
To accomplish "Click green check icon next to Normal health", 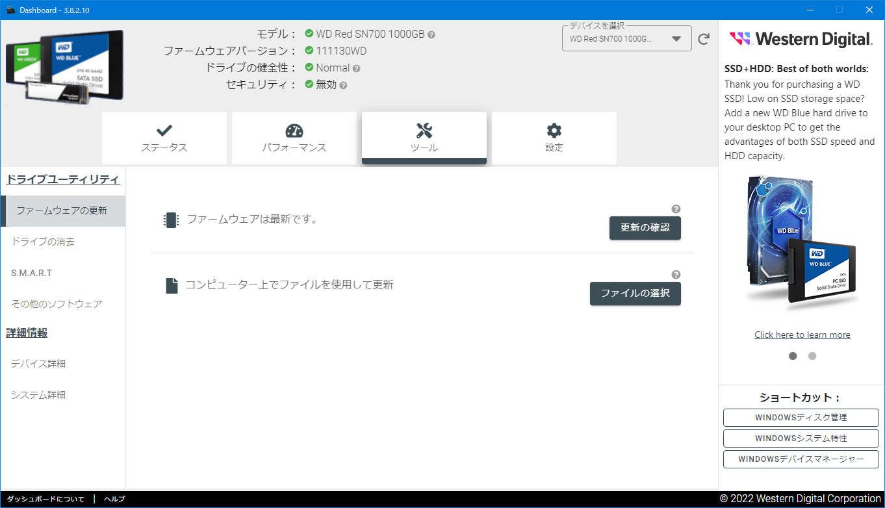I will click(309, 68).
